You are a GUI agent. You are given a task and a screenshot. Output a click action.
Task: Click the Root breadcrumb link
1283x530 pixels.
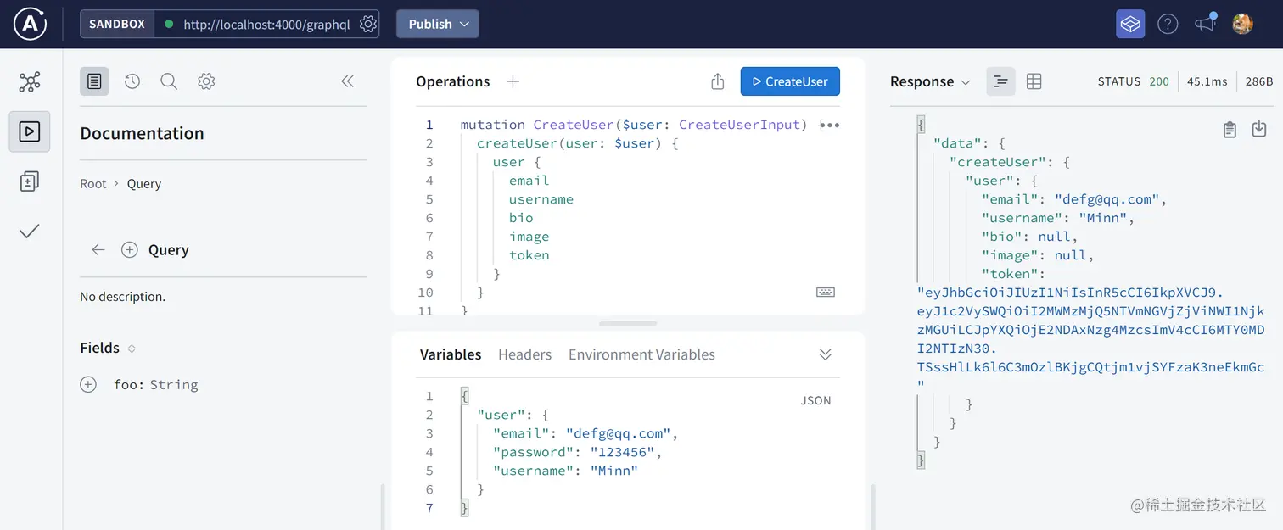tap(93, 183)
